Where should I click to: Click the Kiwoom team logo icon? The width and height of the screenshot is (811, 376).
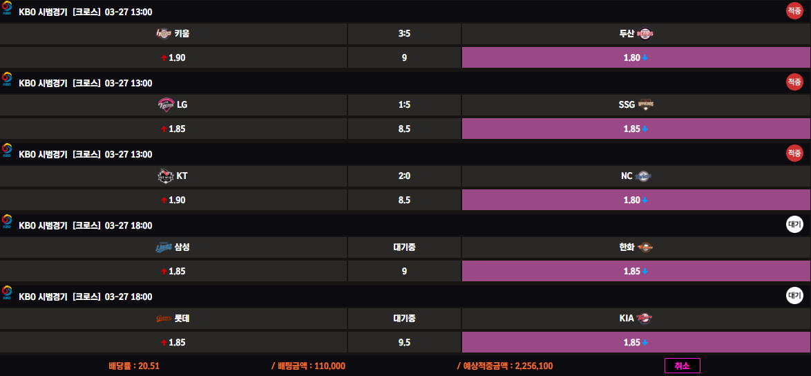pos(164,34)
